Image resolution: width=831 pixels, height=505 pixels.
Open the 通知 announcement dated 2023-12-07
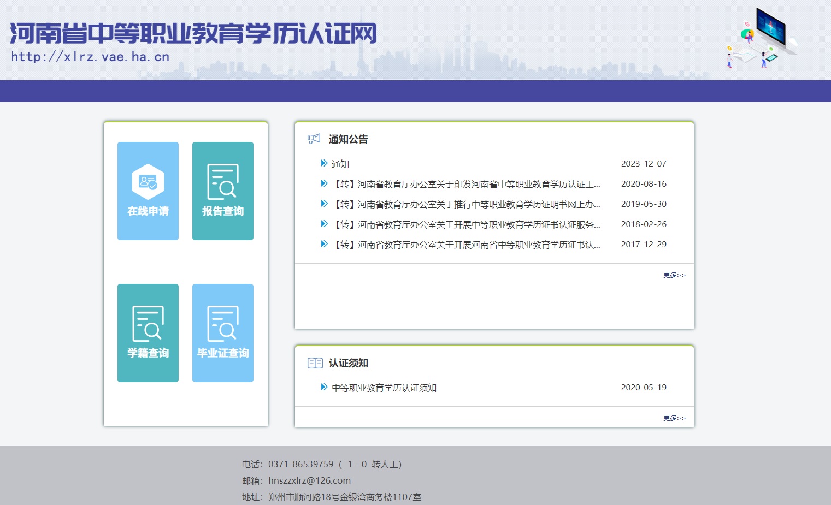pos(340,164)
